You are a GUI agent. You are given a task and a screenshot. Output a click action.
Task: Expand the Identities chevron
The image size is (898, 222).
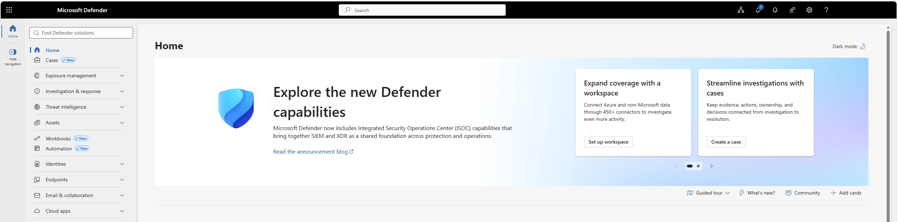click(122, 164)
